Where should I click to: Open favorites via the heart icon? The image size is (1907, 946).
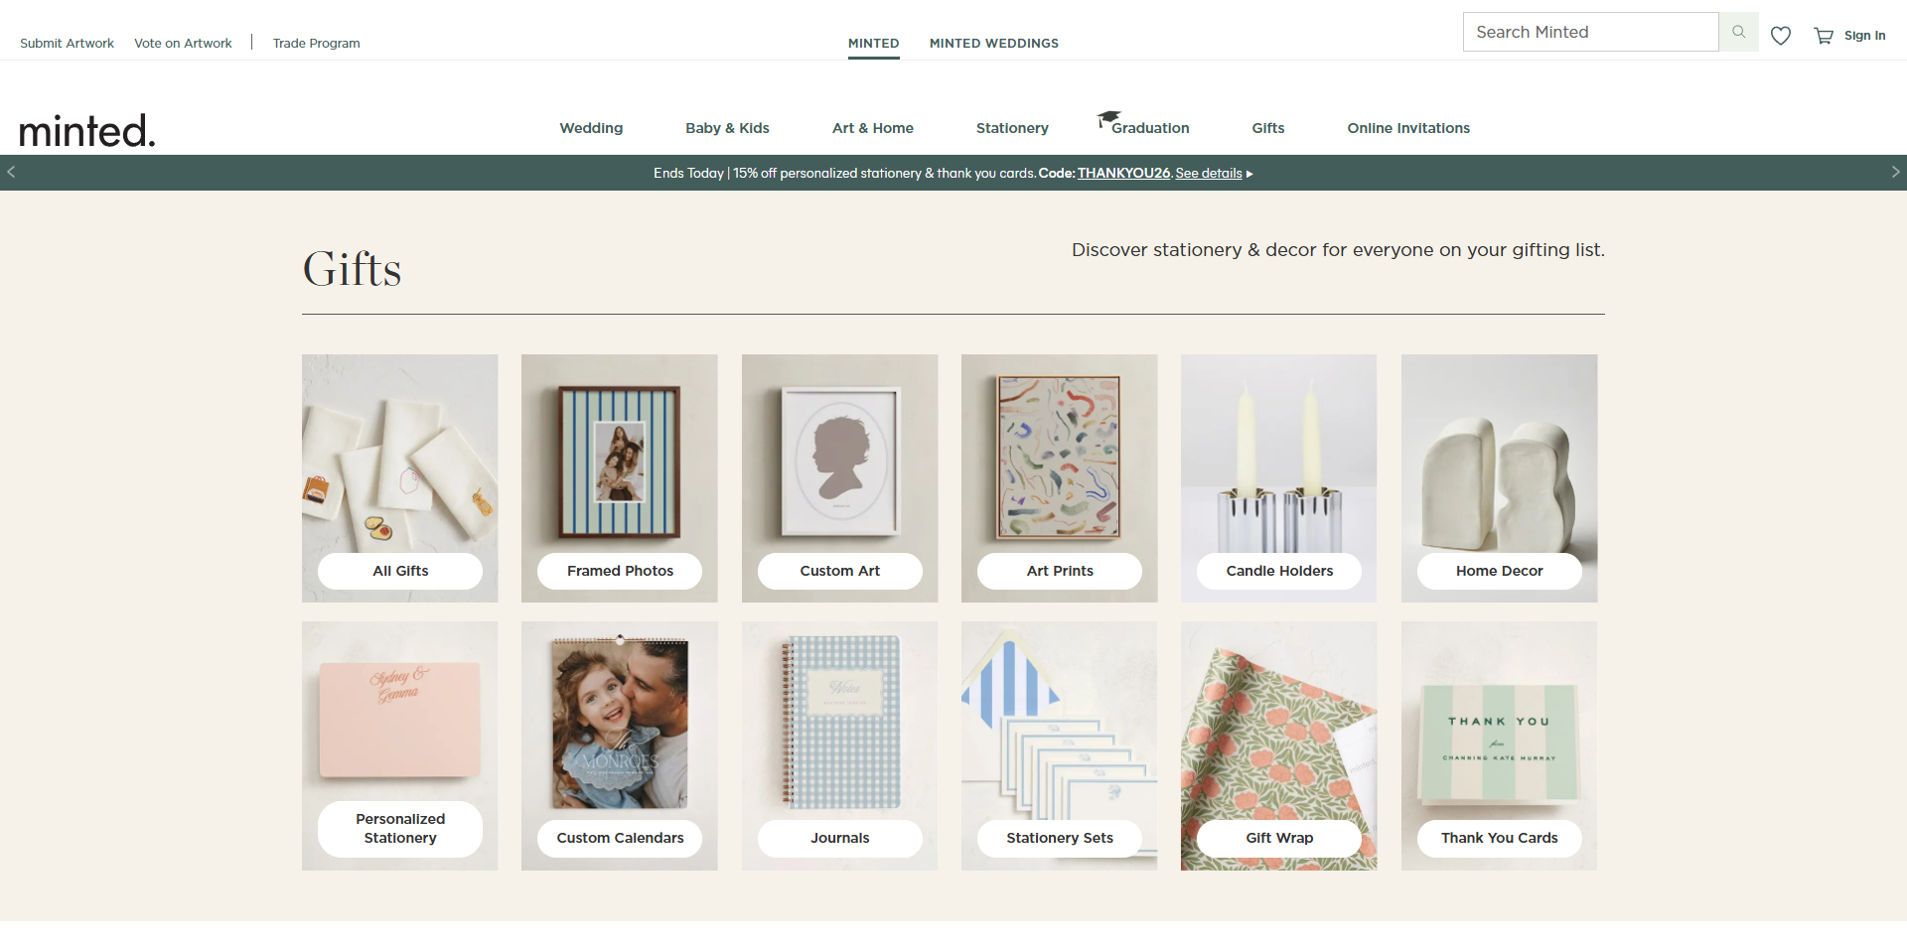tap(1781, 36)
